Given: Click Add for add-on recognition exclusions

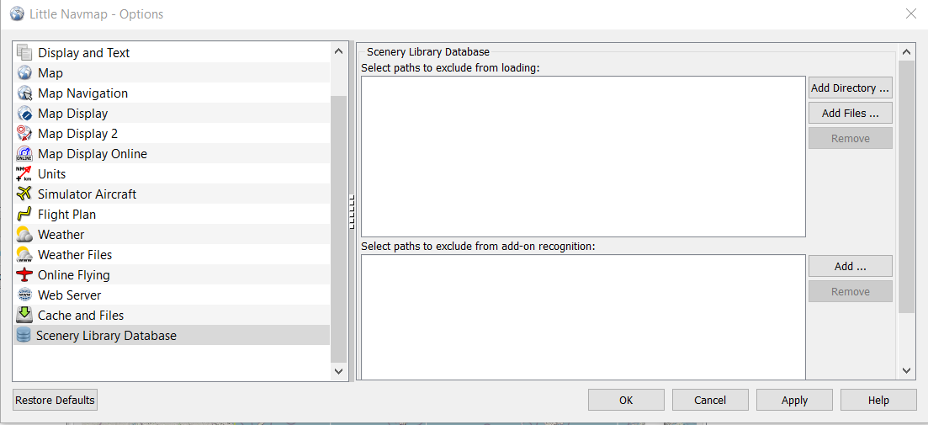Looking at the screenshot, I should 850,266.
